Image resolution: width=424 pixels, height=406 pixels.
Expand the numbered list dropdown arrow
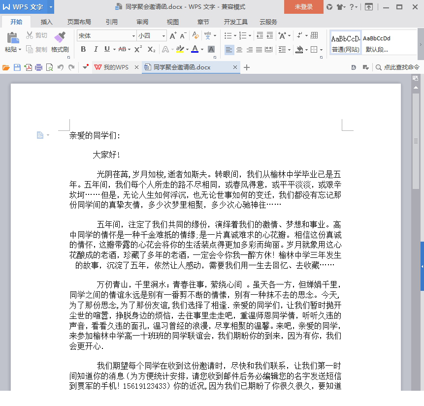click(250, 36)
